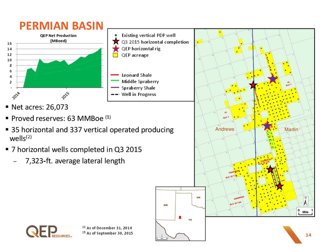Click the Mile scale bar on the map
Screen dimensions: 320x247
[305, 212]
